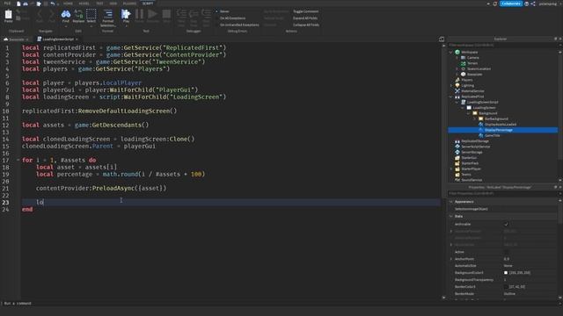Screen dimensions: 563x316
Task: Expand the BarBackground node
Action: point(474,119)
